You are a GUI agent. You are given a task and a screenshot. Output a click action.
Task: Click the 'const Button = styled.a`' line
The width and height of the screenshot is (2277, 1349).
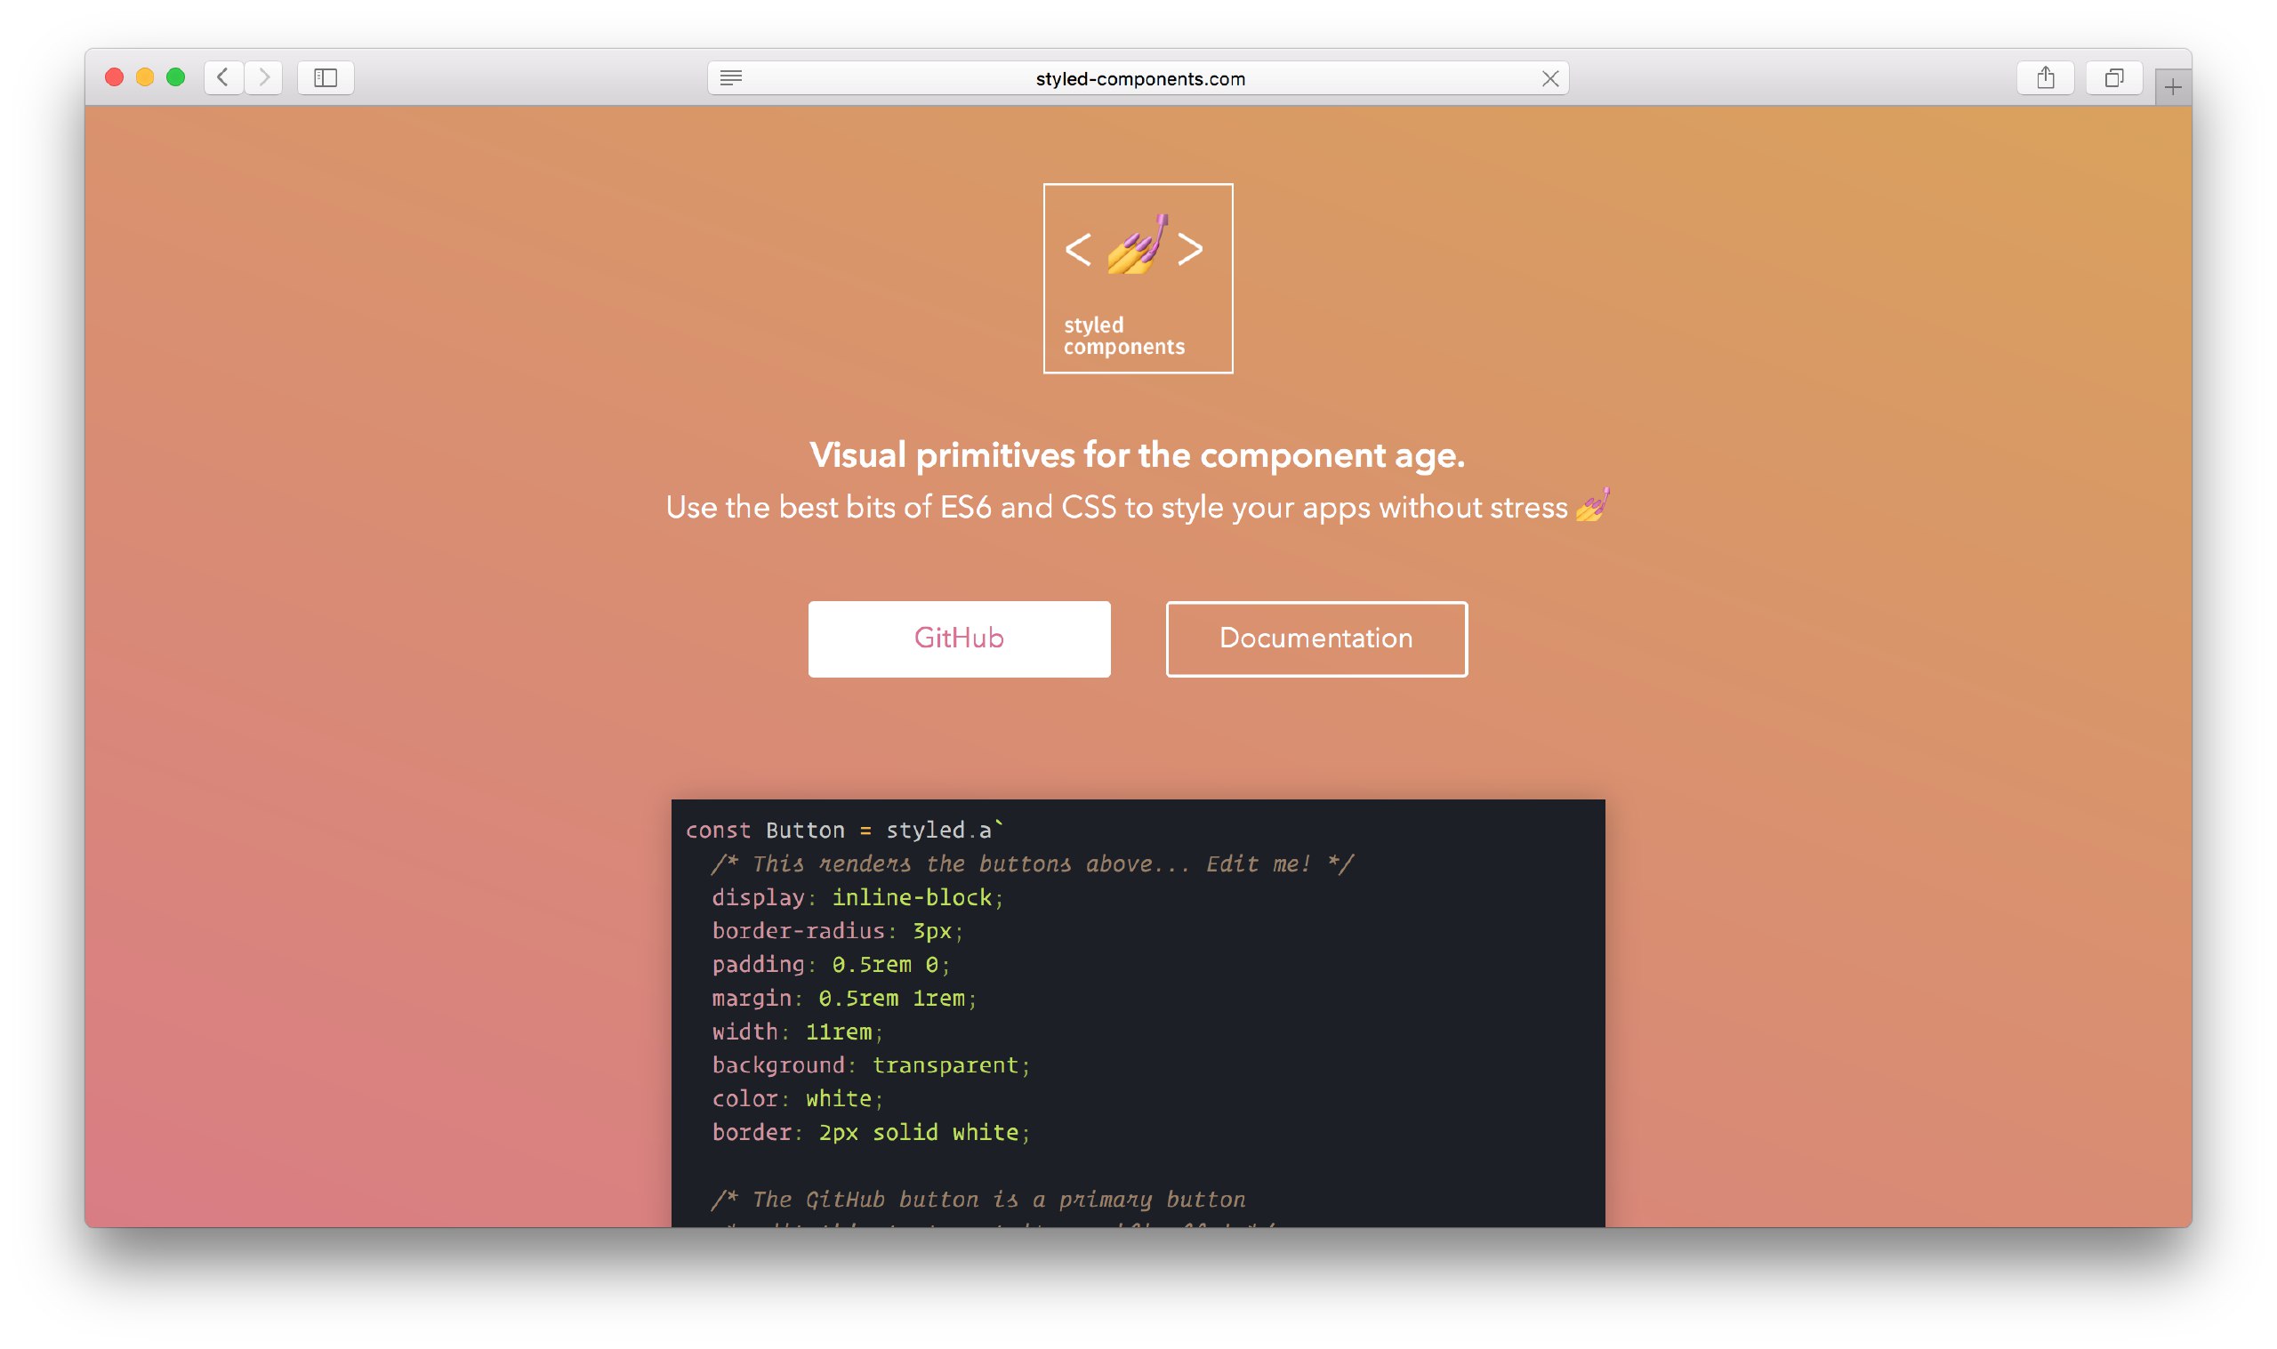(845, 830)
